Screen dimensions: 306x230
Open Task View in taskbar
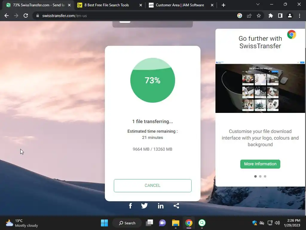point(149,223)
